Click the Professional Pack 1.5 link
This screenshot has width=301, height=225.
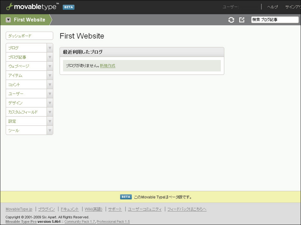point(113,222)
